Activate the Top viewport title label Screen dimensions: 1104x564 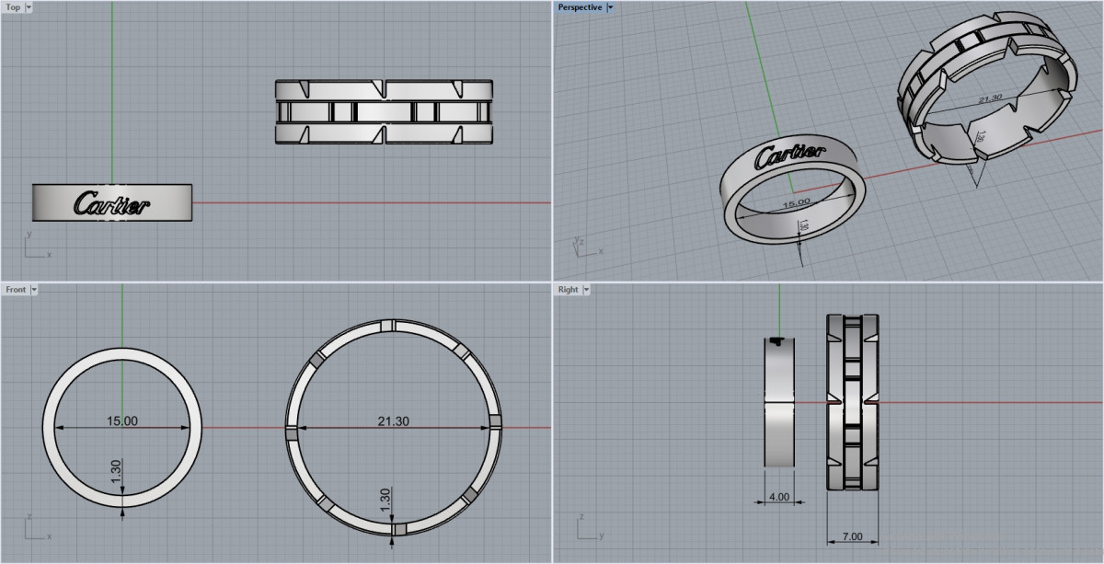point(13,7)
